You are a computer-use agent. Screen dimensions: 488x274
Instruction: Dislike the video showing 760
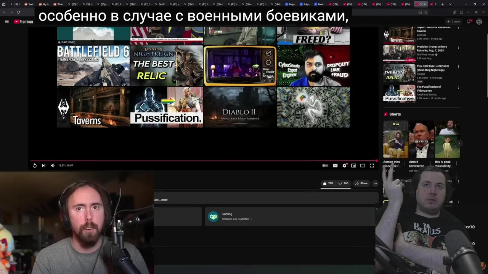(344, 183)
